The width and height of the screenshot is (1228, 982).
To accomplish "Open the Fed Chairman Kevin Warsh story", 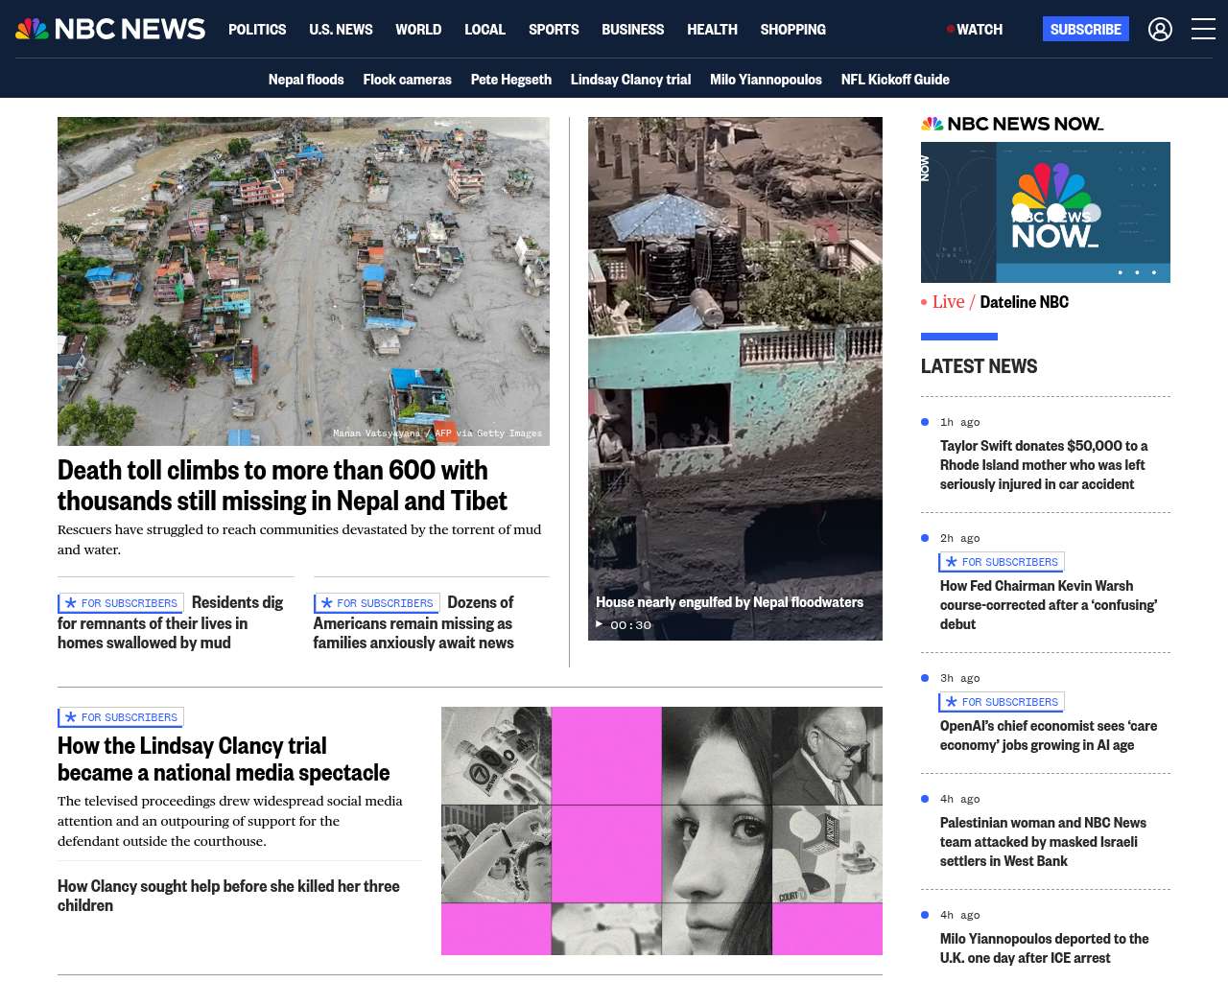I will tap(1049, 605).
